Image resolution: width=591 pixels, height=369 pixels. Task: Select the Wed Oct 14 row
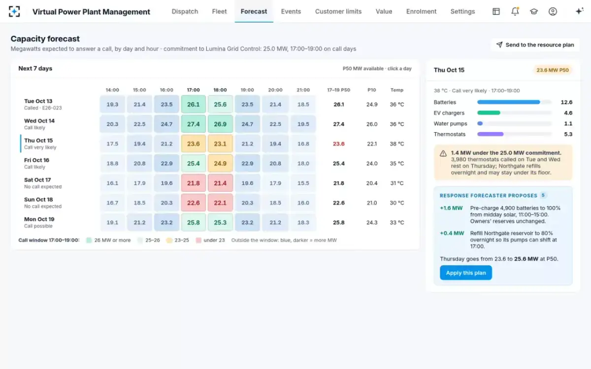click(215, 124)
